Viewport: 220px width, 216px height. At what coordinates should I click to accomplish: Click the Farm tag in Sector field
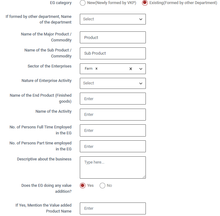(89, 69)
